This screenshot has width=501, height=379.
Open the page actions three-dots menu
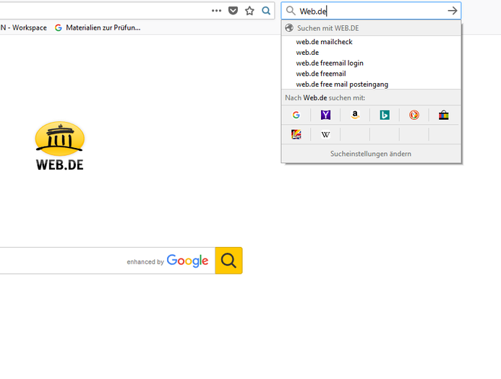coord(216,11)
